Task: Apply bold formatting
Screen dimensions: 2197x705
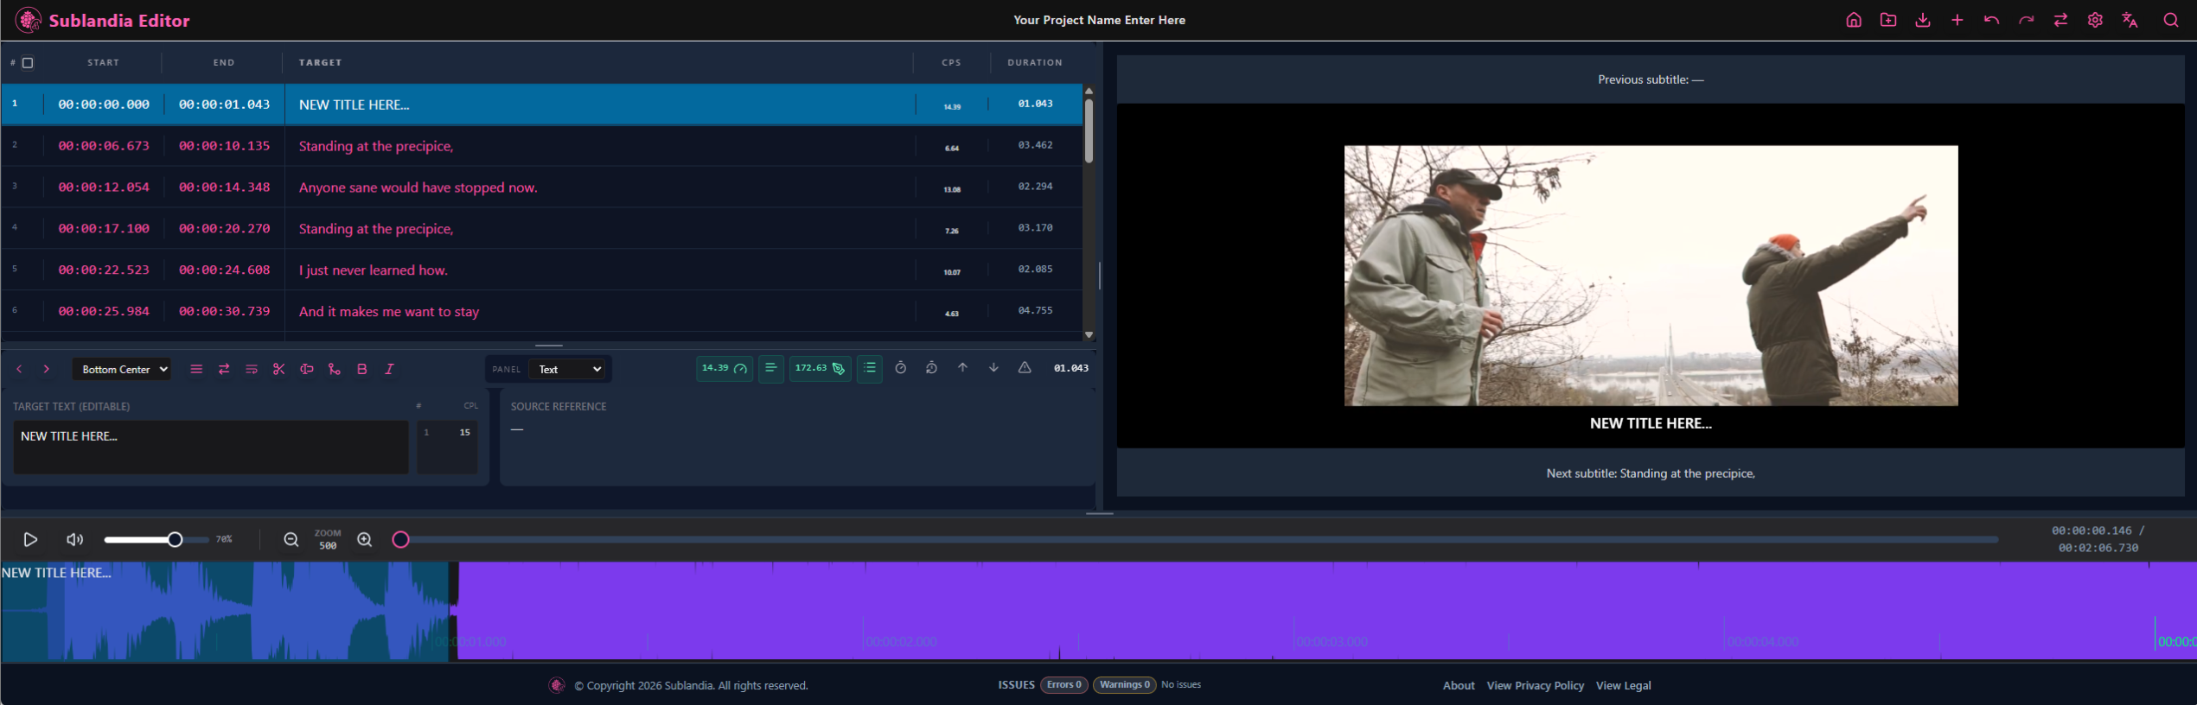Action: 361,369
